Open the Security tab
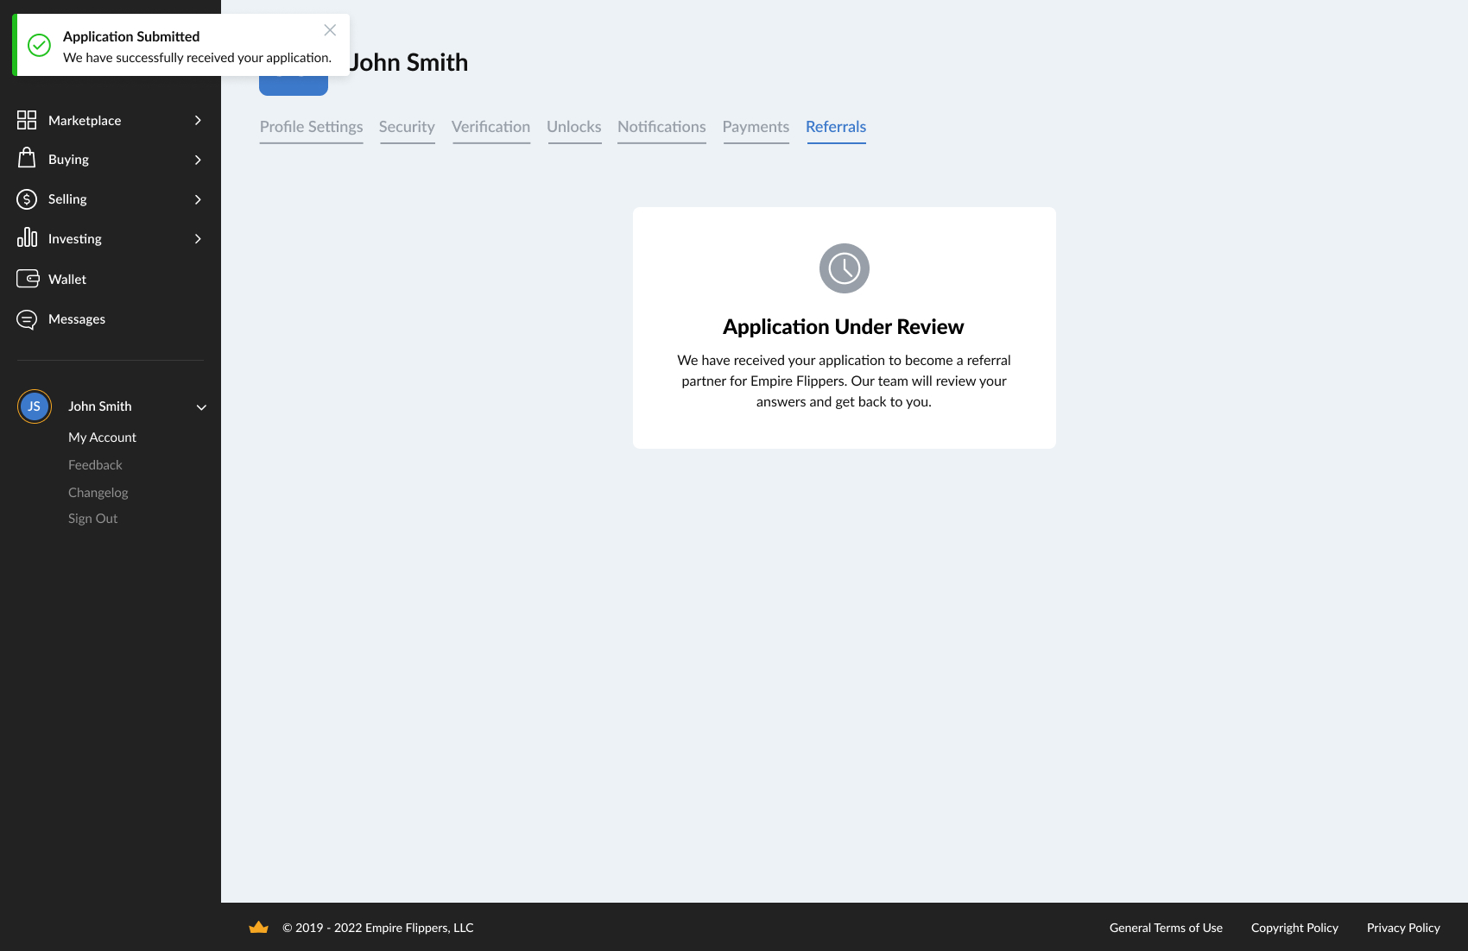Image resolution: width=1468 pixels, height=951 pixels. click(x=407, y=127)
